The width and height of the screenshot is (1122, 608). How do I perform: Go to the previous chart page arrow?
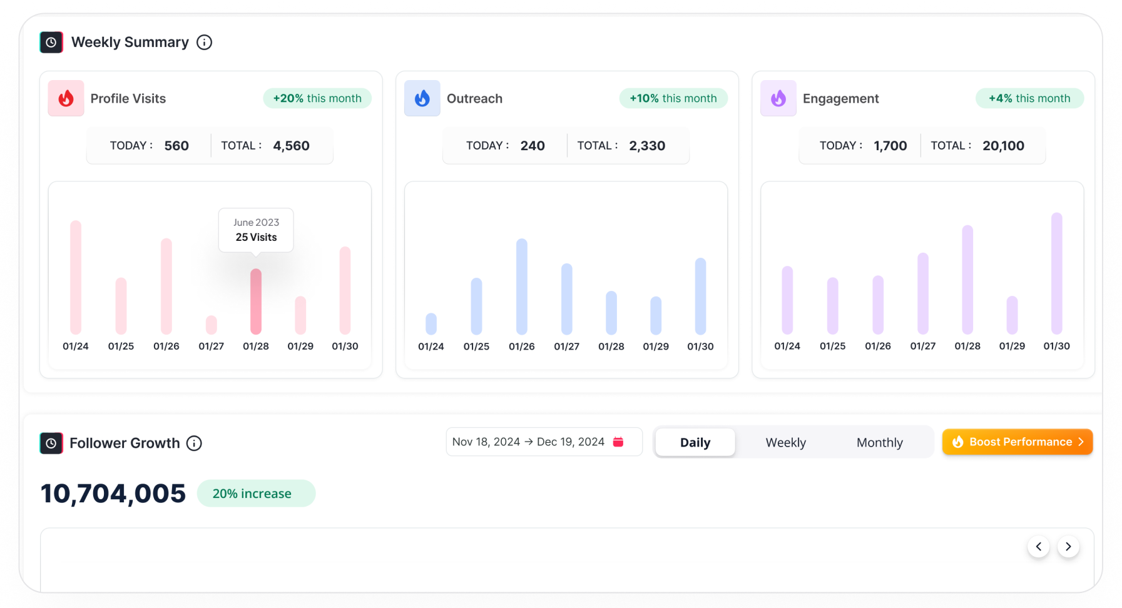pyautogui.click(x=1039, y=547)
